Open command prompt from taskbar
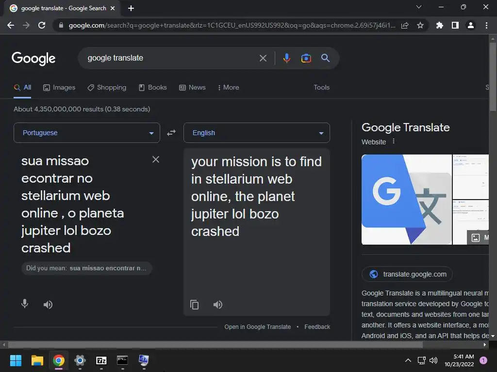 click(122, 360)
